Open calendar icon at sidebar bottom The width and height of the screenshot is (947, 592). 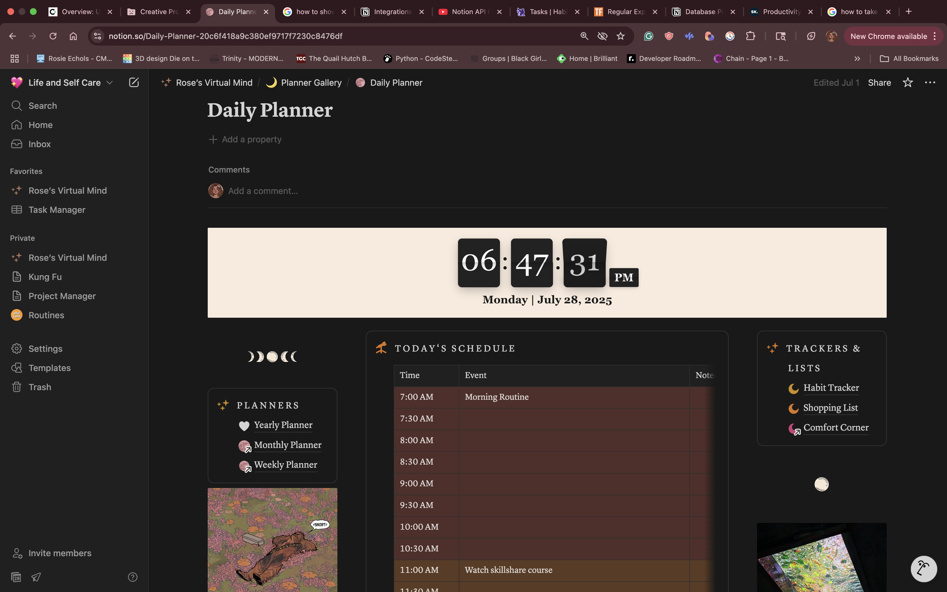(16, 577)
